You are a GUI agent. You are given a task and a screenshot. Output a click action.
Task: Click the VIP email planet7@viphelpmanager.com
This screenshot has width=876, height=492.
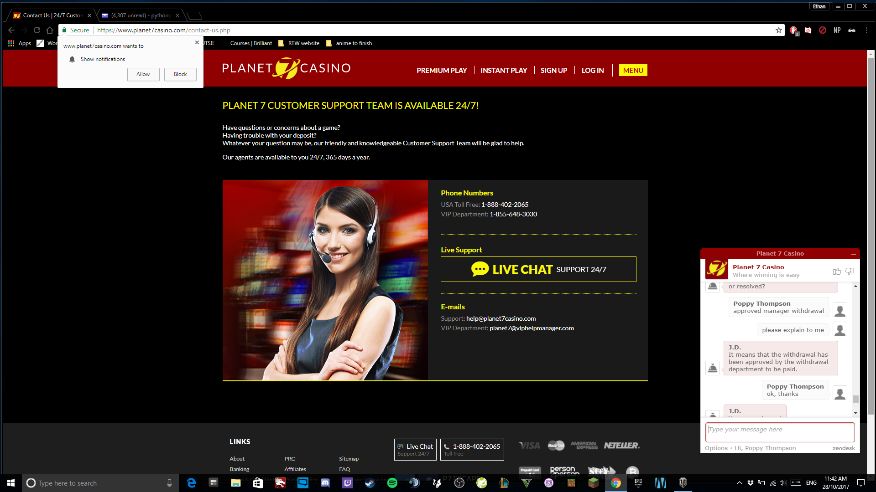532,328
